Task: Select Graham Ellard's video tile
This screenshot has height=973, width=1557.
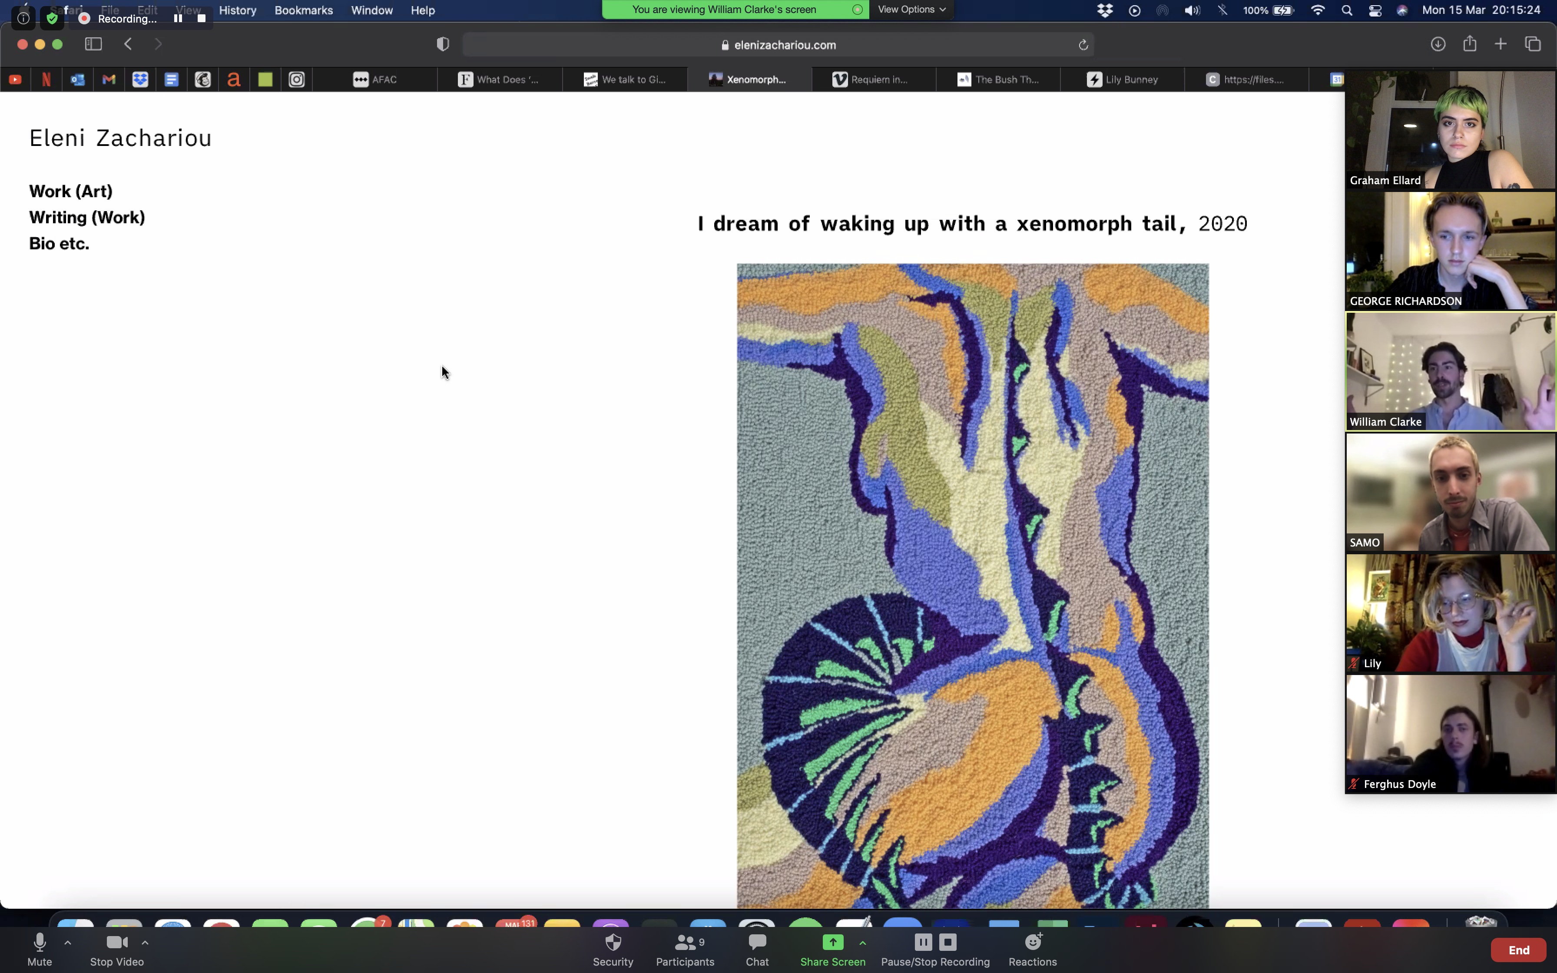Action: tap(1450, 129)
